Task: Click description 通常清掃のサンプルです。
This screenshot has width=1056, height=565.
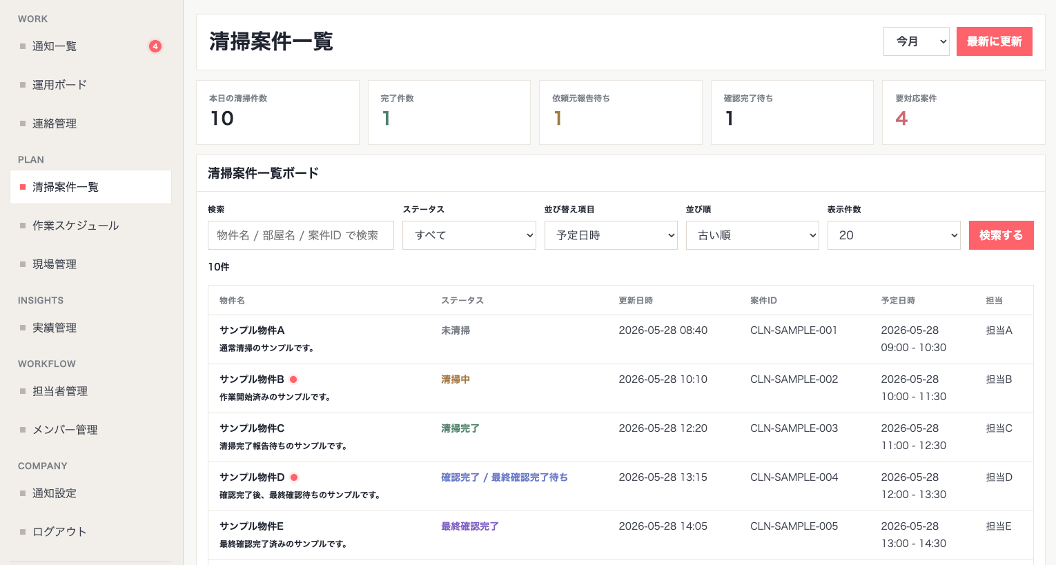Action: [268, 348]
